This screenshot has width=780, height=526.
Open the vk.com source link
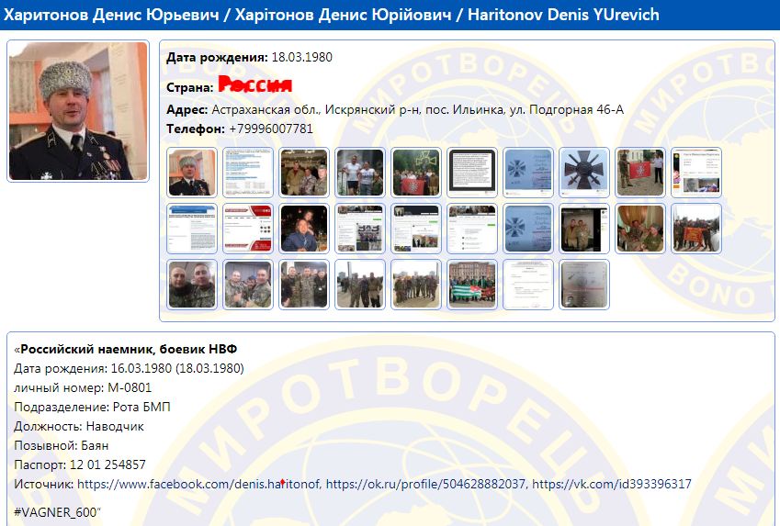pos(611,484)
